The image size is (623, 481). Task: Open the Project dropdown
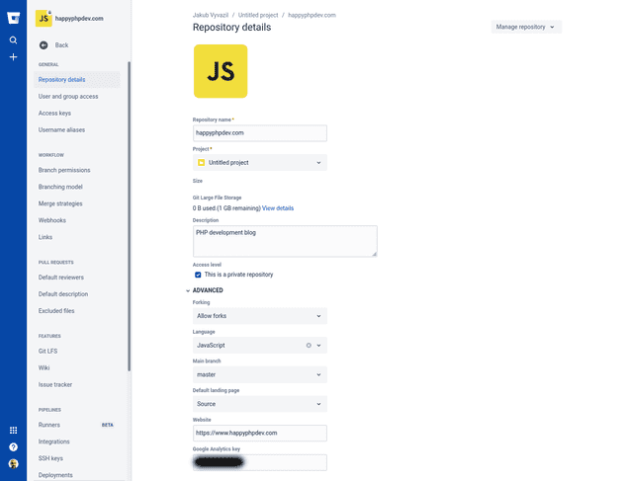[x=260, y=163]
